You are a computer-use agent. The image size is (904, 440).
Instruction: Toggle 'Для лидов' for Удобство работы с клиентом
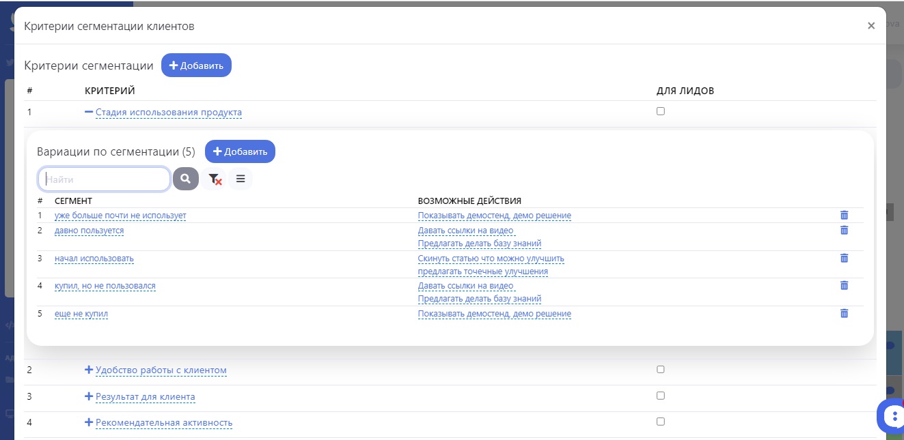point(660,369)
